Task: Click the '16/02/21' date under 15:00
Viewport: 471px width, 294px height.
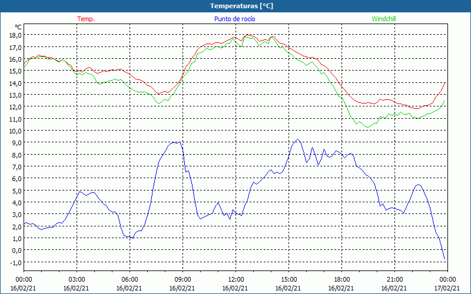Action: [x=288, y=288]
